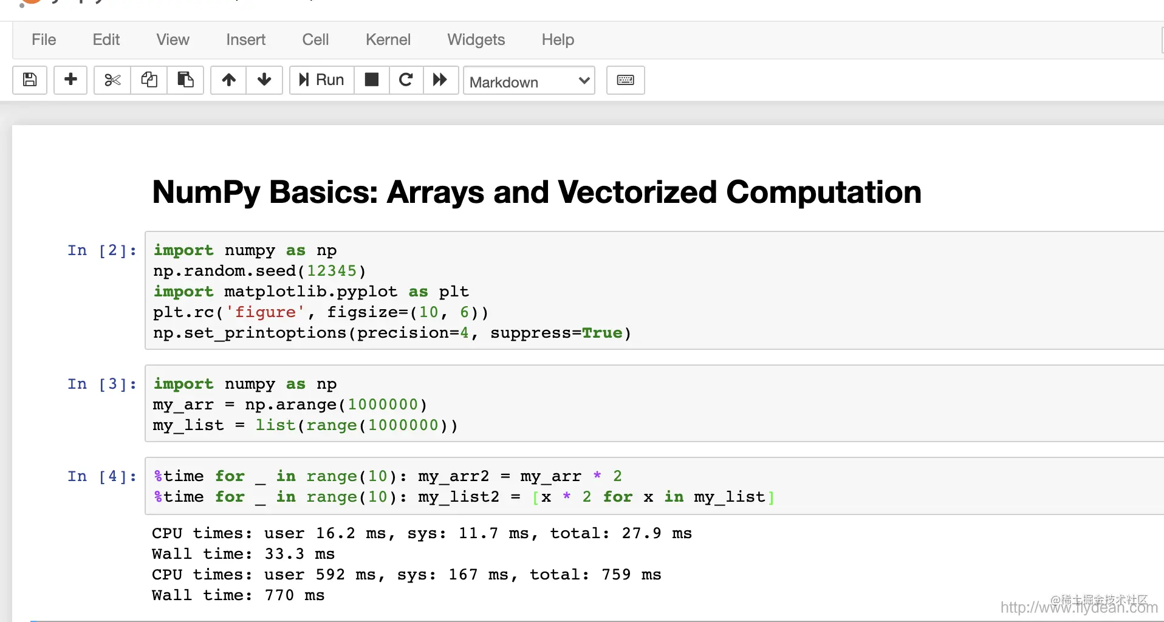This screenshot has width=1164, height=622.
Task: Copy selected cells using the copy icon
Action: pos(149,80)
